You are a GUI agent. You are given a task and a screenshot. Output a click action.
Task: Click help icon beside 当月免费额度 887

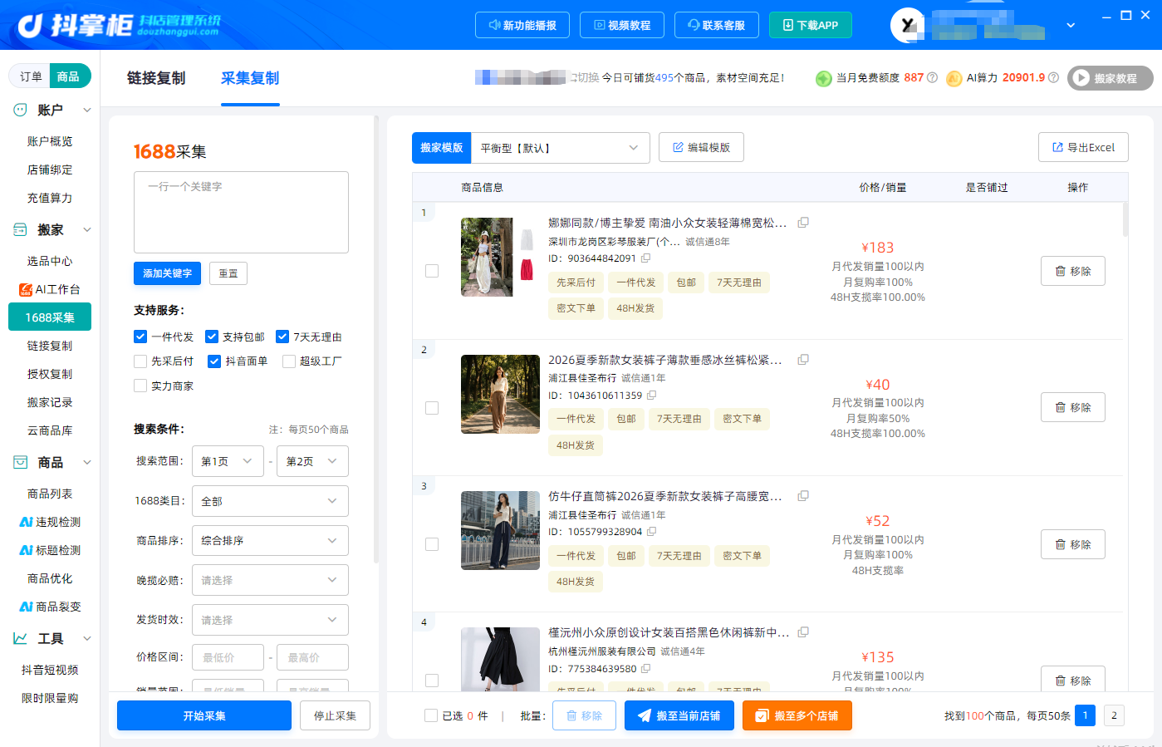click(932, 77)
